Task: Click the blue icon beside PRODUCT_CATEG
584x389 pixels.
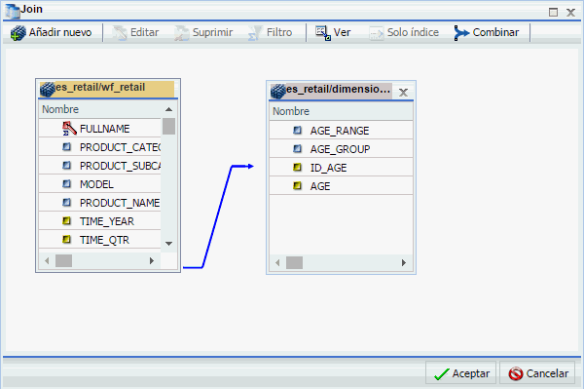Action: (x=67, y=147)
